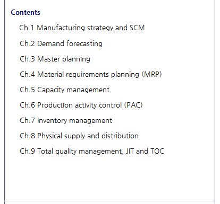This screenshot has height=204, width=220.
Task: Open Ch.2 Demand forecasting
Action: (x=61, y=43)
